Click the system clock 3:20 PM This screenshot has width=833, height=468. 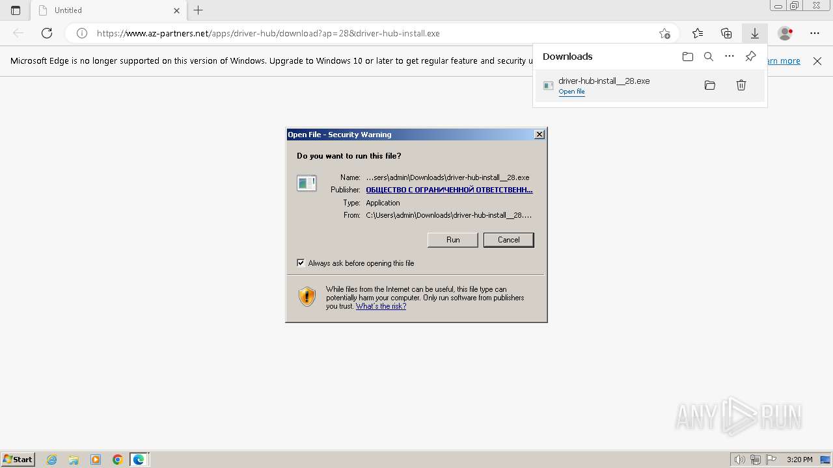(x=799, y=460)
